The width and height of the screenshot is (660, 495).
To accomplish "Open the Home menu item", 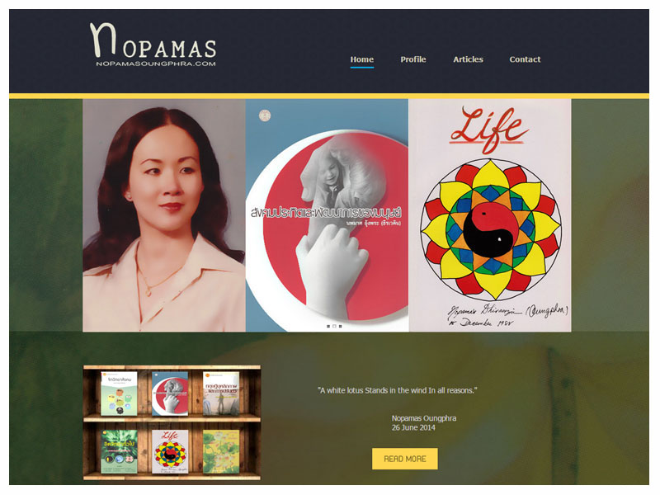I will [362, 59].
